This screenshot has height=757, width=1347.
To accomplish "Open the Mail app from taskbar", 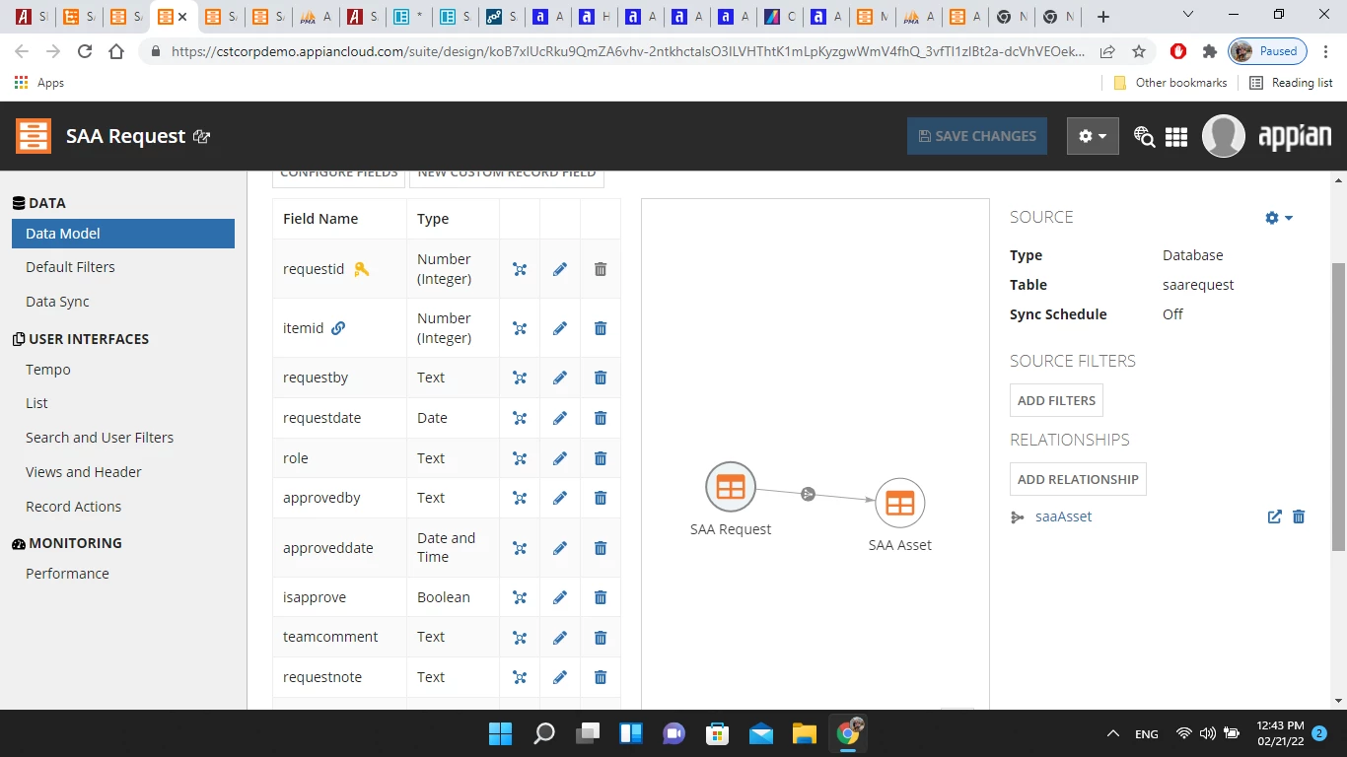I will point(761,733).
